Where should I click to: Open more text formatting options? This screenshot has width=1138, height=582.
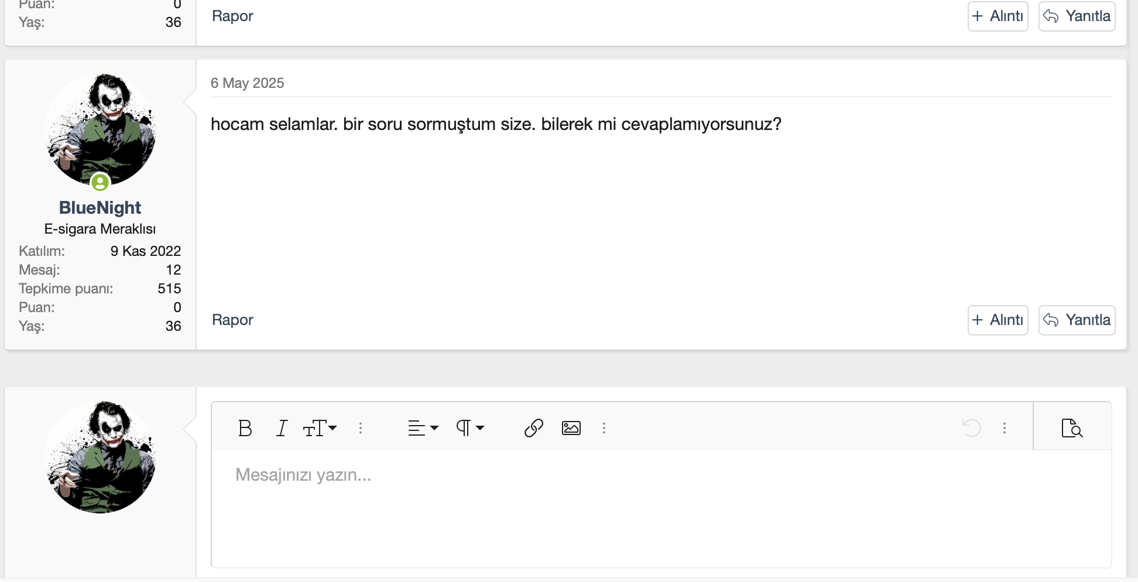tap(361, 428)
